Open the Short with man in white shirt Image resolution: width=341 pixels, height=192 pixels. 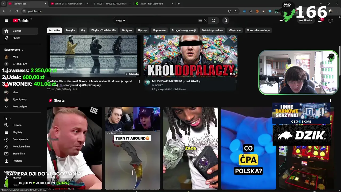click(x=74, y=148)
